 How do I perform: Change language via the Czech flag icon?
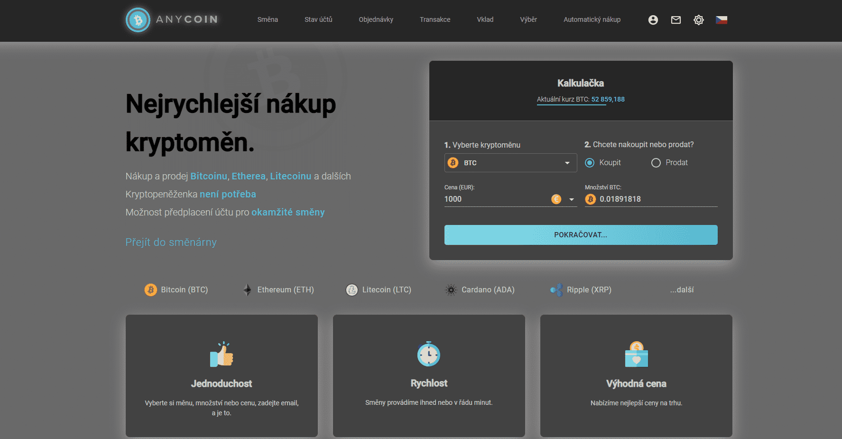[x=722, y=20]
